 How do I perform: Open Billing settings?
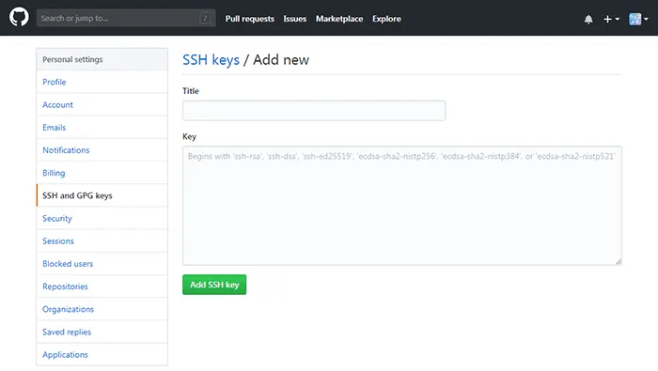tap(102, 173)
